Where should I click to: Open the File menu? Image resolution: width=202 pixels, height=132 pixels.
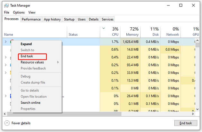coord(7,13)
